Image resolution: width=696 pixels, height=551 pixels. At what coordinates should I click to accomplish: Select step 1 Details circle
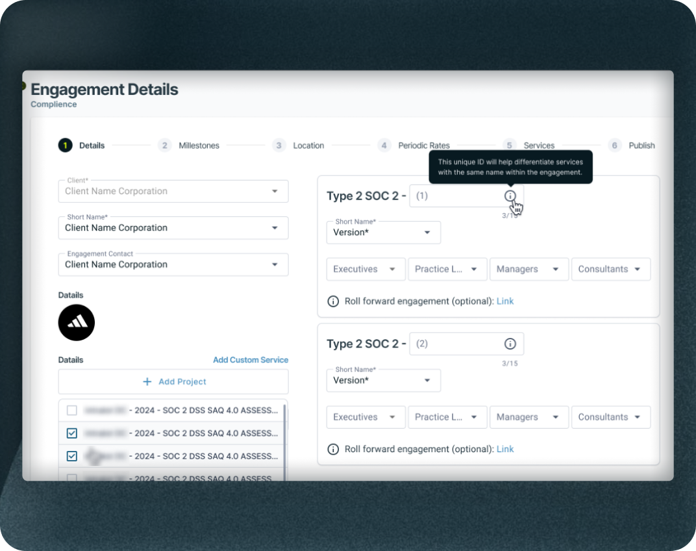tap(65, 146)
